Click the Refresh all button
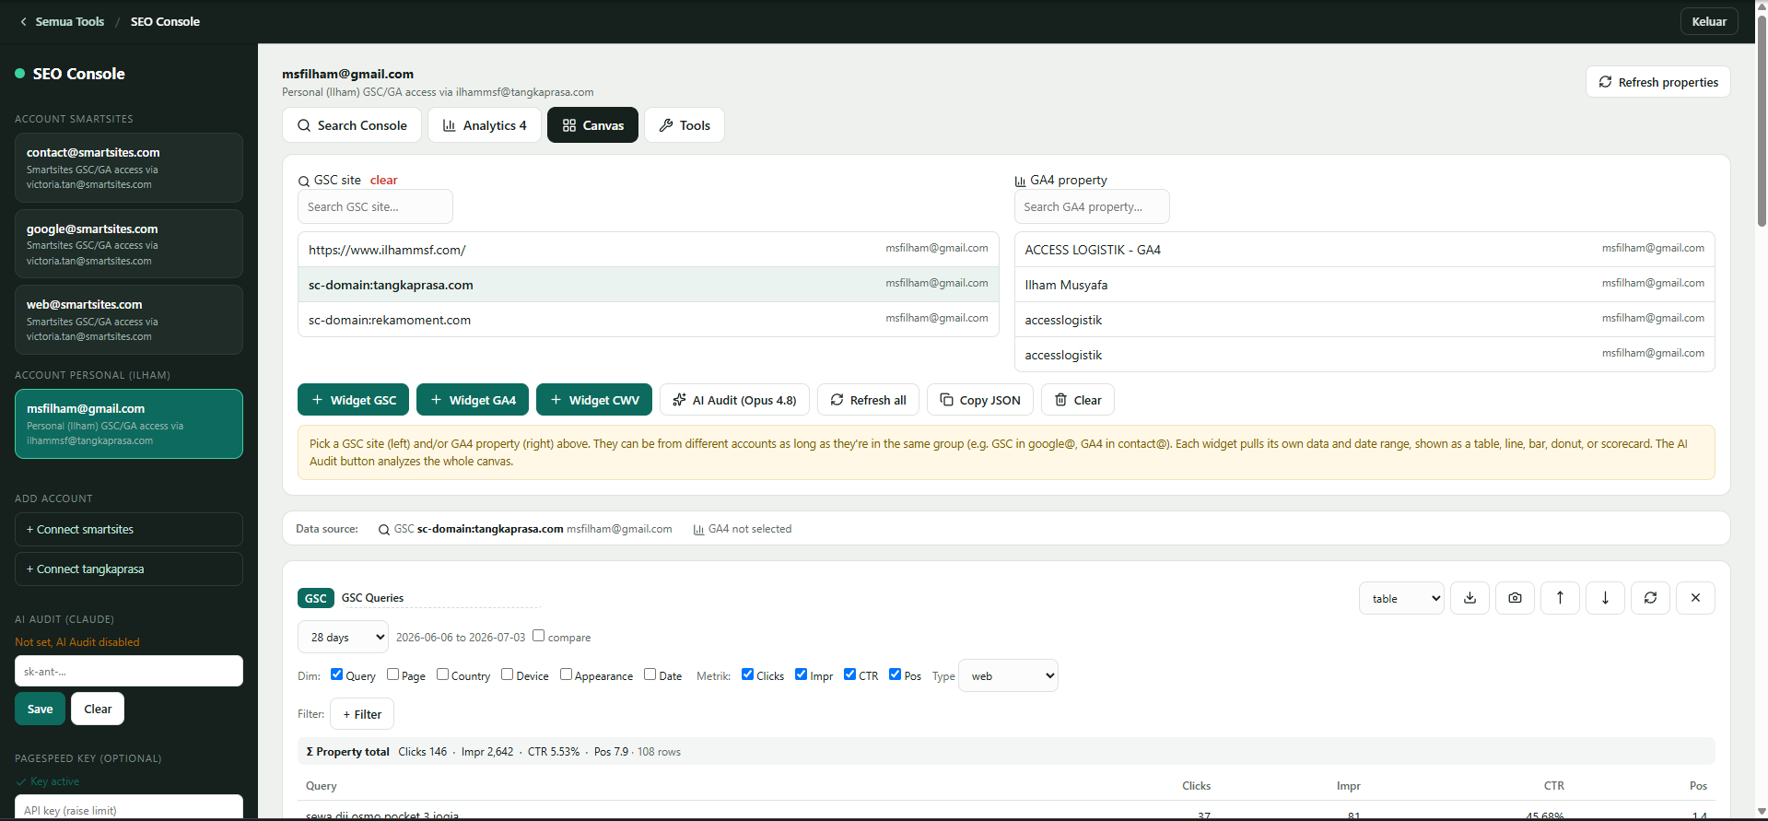Image resolution: width=1768 pixels, height=821 pixels. coord(868,400)
